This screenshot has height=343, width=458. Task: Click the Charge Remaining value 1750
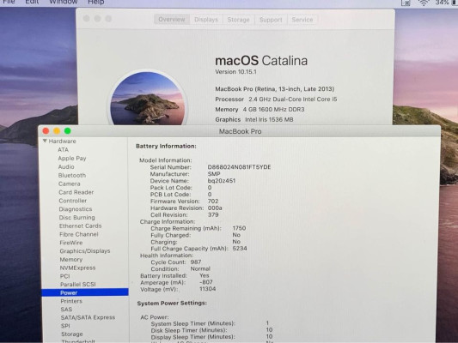[x=239, y=228]
